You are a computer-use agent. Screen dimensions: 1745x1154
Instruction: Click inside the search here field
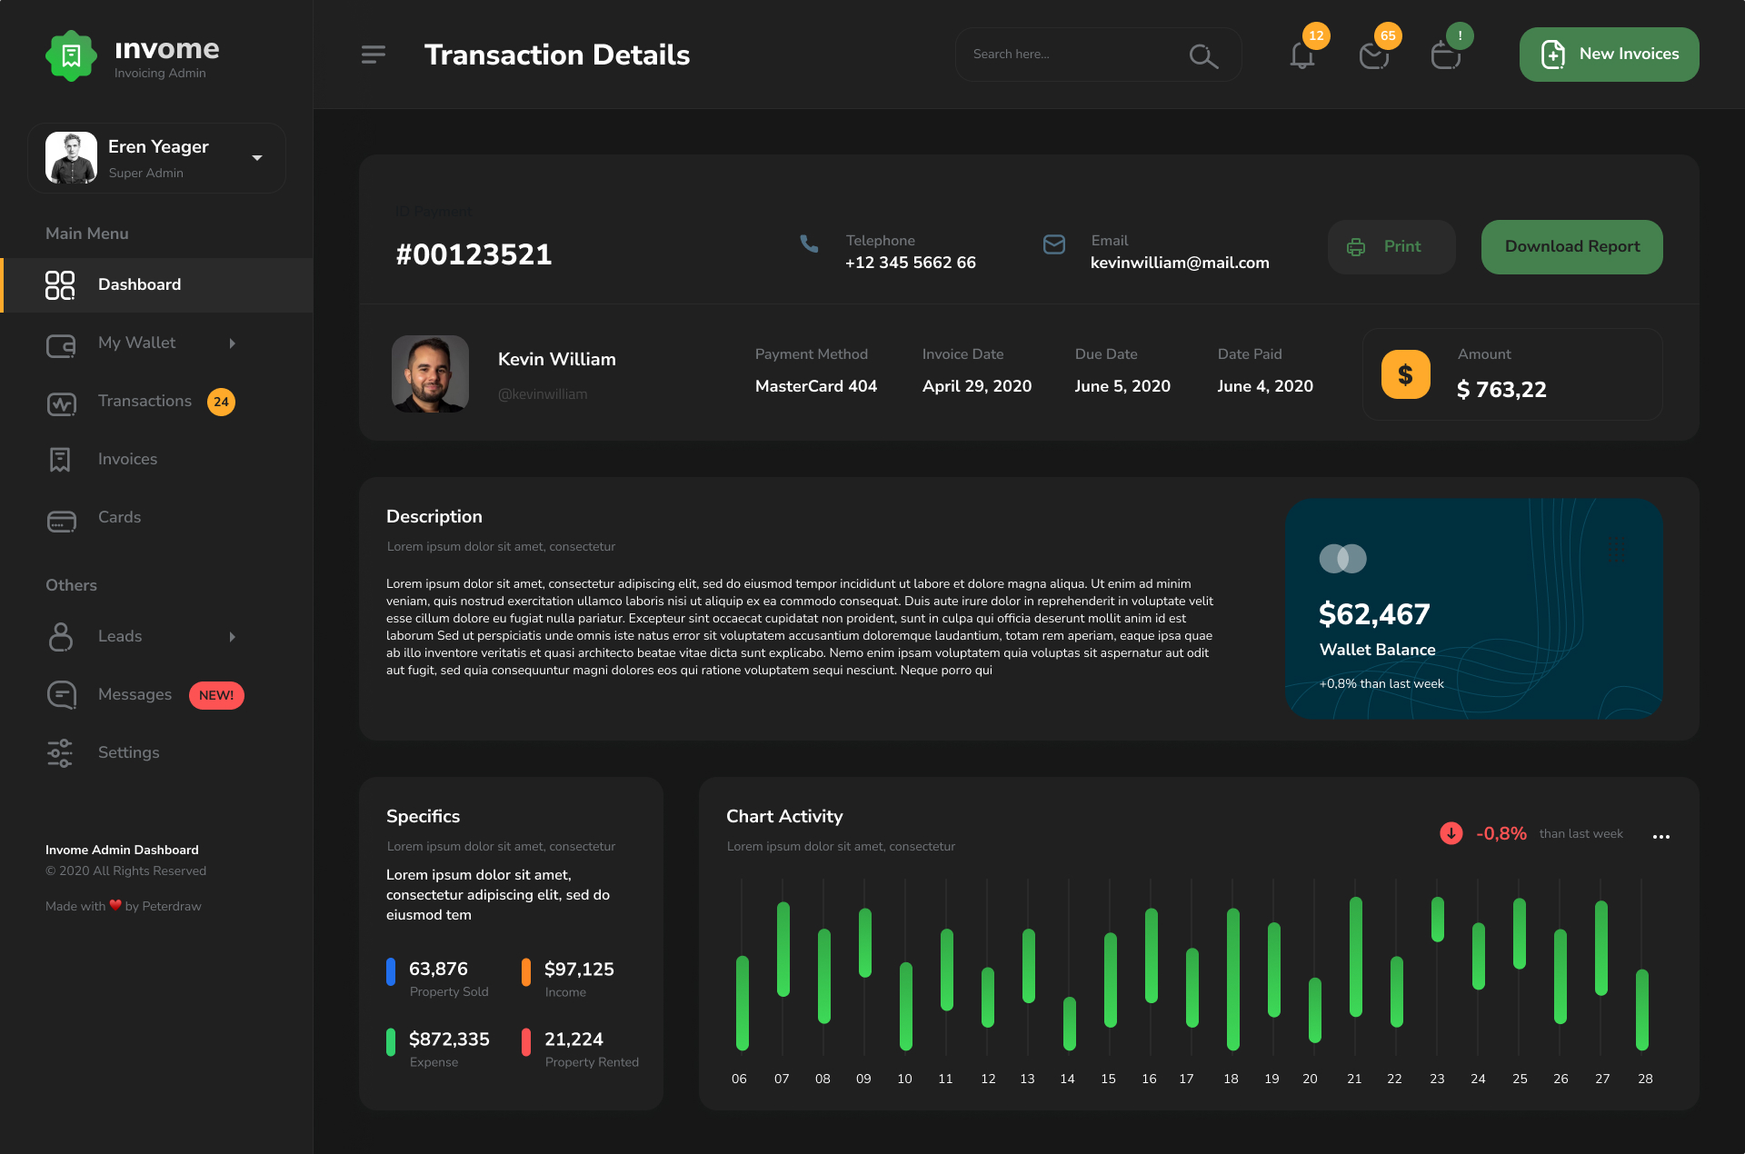[x=1054, y=54]
